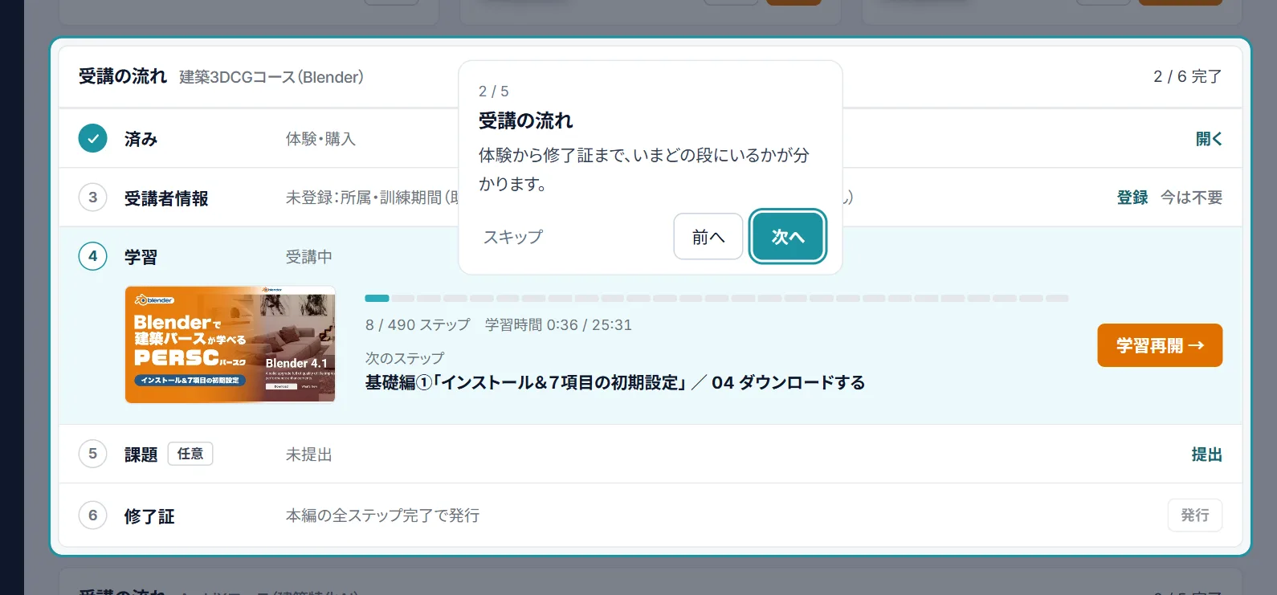Open the 登録 link for 受講者情報
The image size is (1277, 595).
[x=1132, y=198]
